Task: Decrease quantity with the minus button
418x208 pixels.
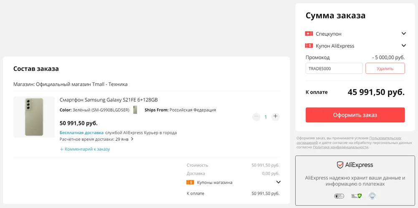Action: click(256, 116)
